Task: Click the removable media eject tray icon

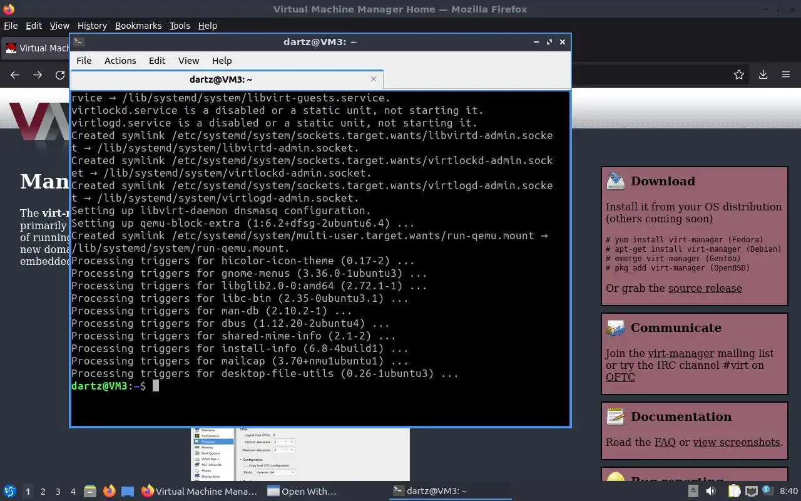Action: pos(693,491)
